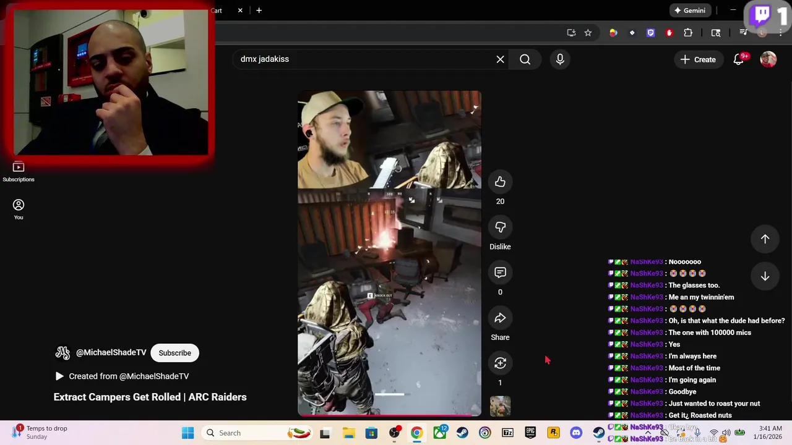Viewport: 792px width, 445px height.
Task: Pause the Shorts video player
Action: (x=389, y=253)
